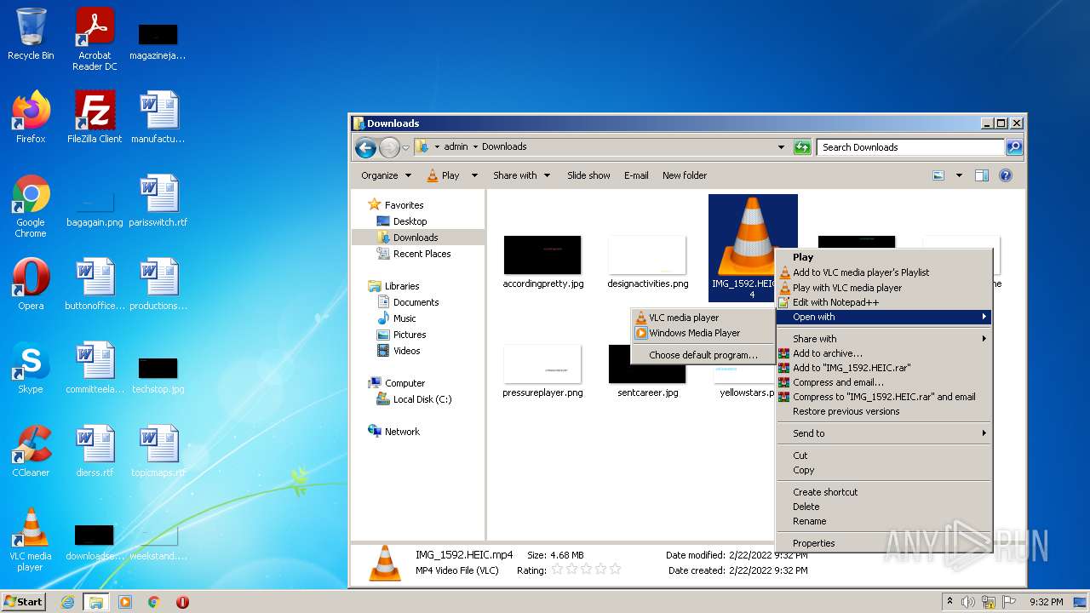The width and height of the screenshot is (1090, 613).
Task: Click the volume icon in system tray
Action: (x=968, y=602)
